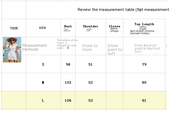The height and width of the screenshot is (113, 174).
Task: Select top length value 81
Action: click(x=144, y=101)
